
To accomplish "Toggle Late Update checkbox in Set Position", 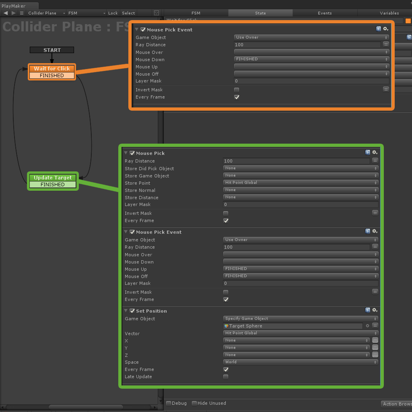I will pos(226,377).
